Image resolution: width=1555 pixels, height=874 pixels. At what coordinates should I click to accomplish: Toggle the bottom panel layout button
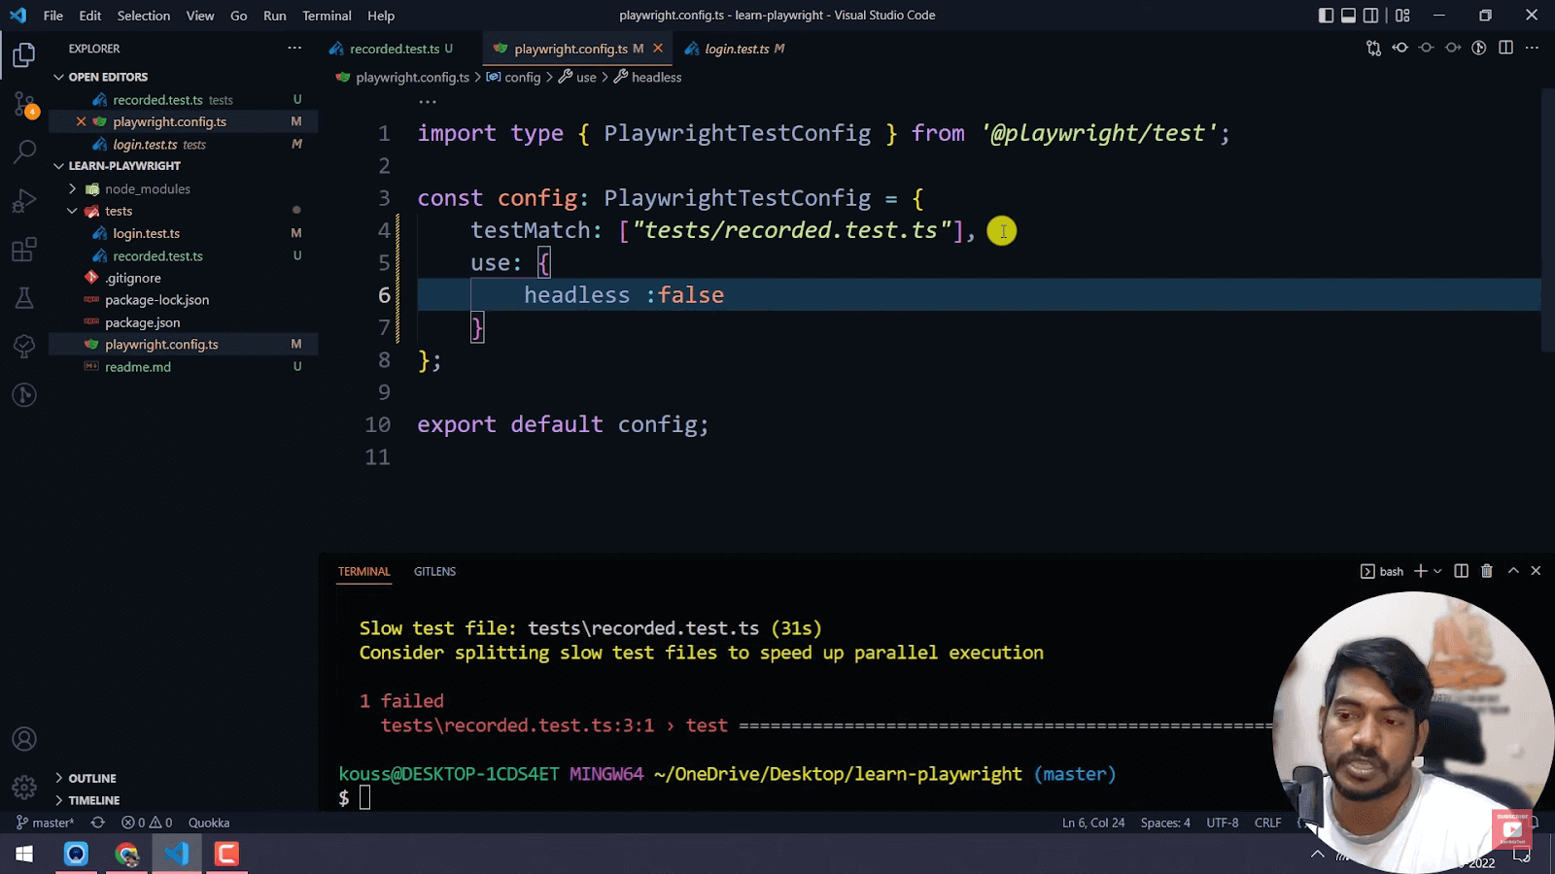[1348, 16]
